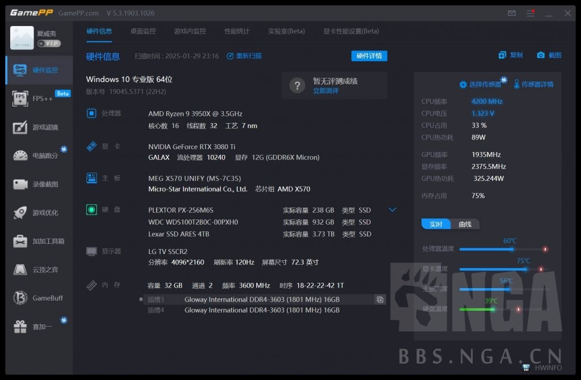Open the 实验室(Beta) tab
This screenshot has width=581, height=380.
pos(286,31)
